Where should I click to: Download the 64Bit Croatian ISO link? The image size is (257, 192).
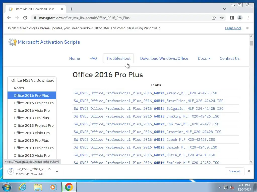coord(148,132)
